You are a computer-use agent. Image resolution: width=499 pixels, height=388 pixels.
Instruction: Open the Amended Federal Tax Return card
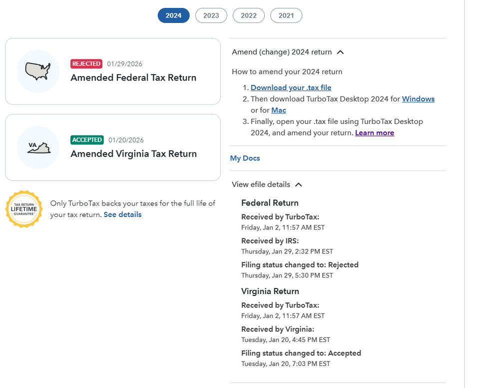pyautogui.click(x=113, y=71)
